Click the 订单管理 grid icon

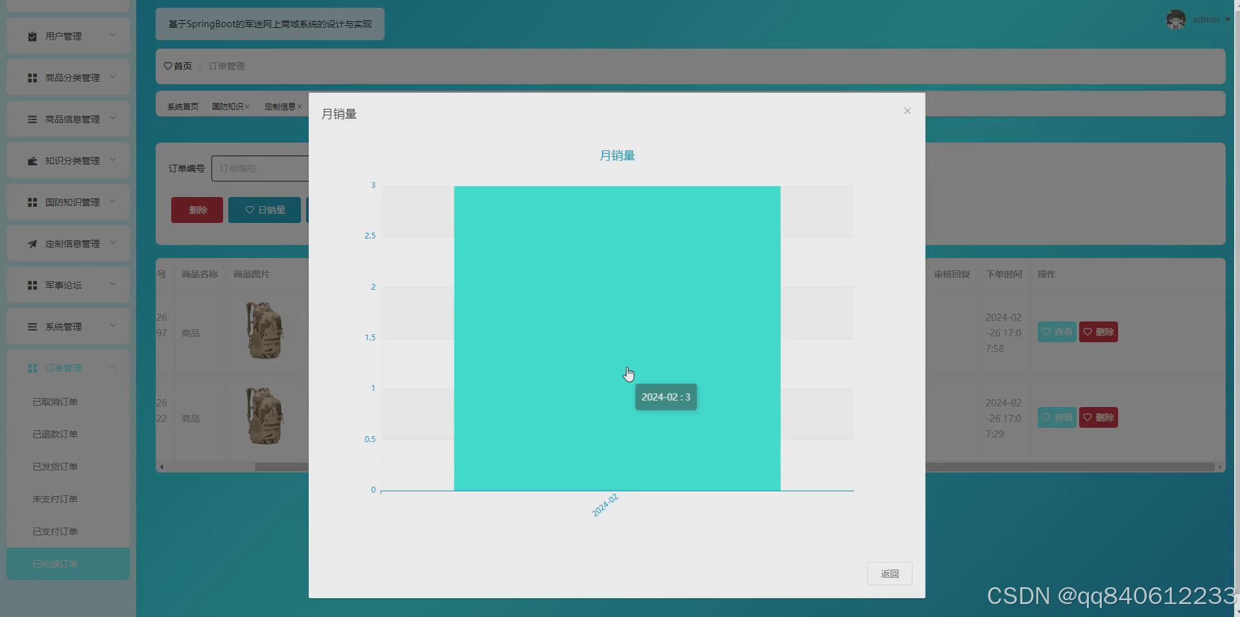point(32,368)
